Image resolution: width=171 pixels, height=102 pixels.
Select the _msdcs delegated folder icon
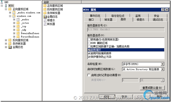[18, 20]
